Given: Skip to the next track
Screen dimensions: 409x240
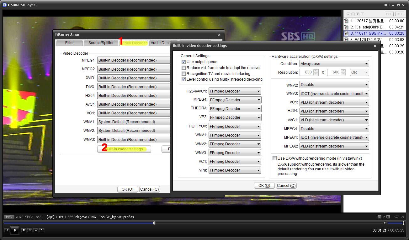Looking at the screenshot, I should (x=30, y=230).
